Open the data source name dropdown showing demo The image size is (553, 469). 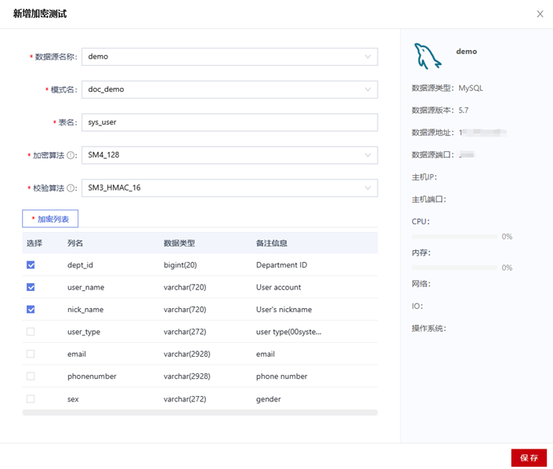coord(230,56)
